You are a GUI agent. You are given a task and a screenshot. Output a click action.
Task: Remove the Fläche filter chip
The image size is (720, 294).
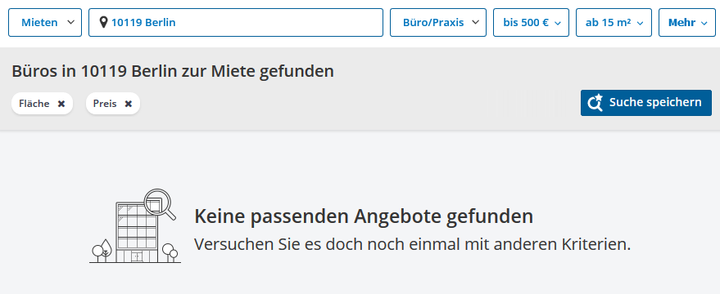pyautogui.click(x=61, y=104)
